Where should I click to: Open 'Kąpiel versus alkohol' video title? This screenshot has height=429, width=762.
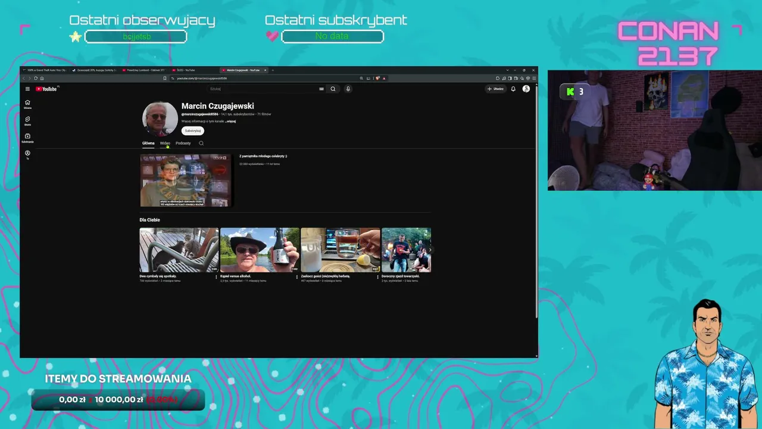point(236,276)
